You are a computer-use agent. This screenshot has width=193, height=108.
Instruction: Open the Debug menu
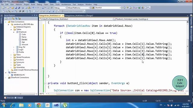(x=40, y=4)
